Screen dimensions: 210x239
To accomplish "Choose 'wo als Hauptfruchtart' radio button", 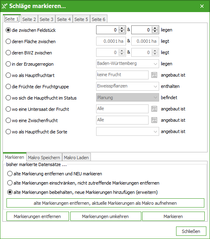I will coord(30,75).
